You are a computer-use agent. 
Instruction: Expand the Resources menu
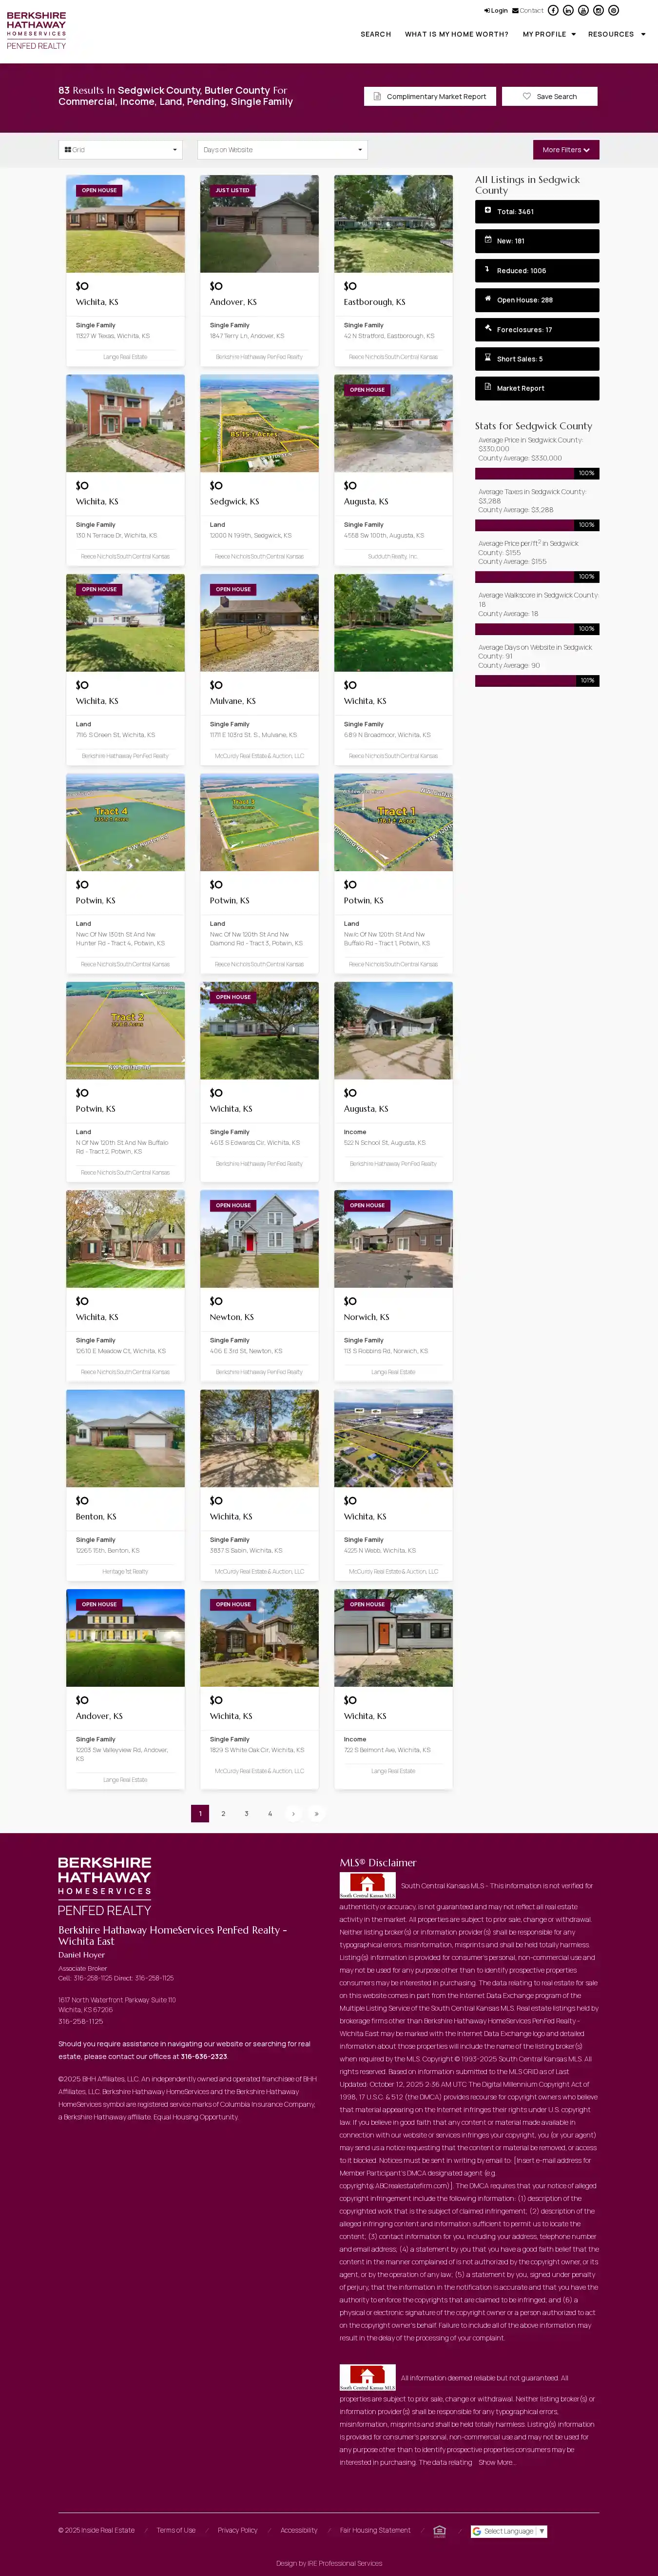click(616, 34)
